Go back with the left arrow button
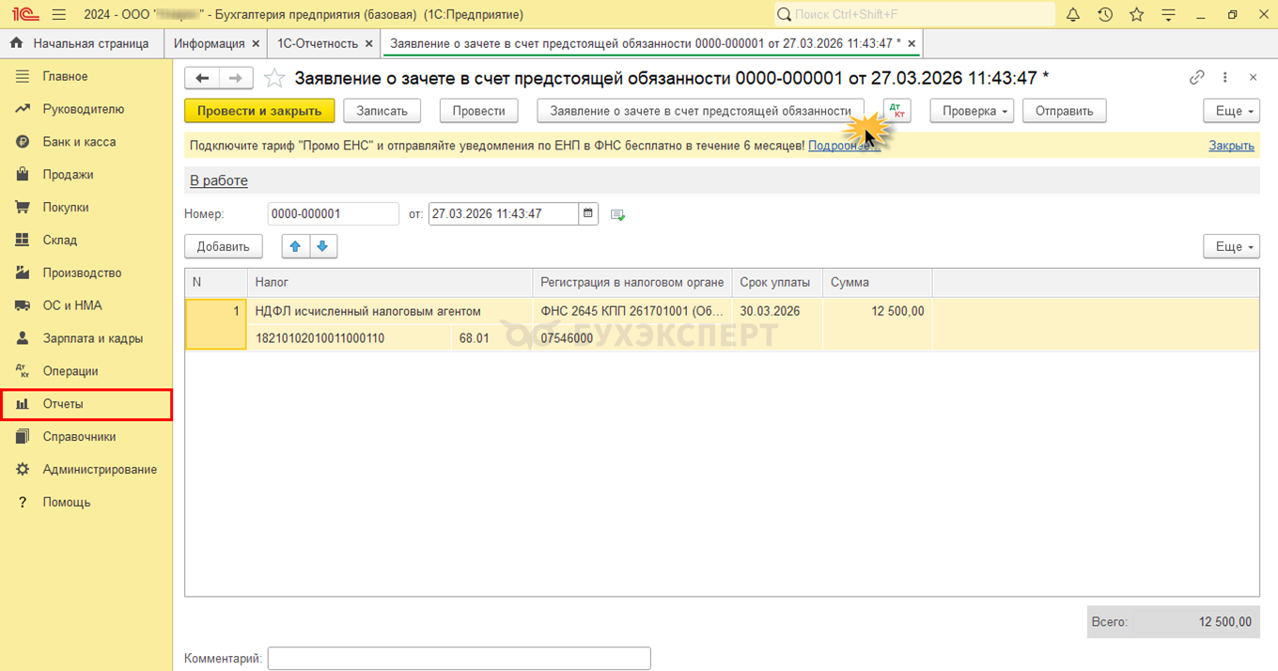 [202, 78]
